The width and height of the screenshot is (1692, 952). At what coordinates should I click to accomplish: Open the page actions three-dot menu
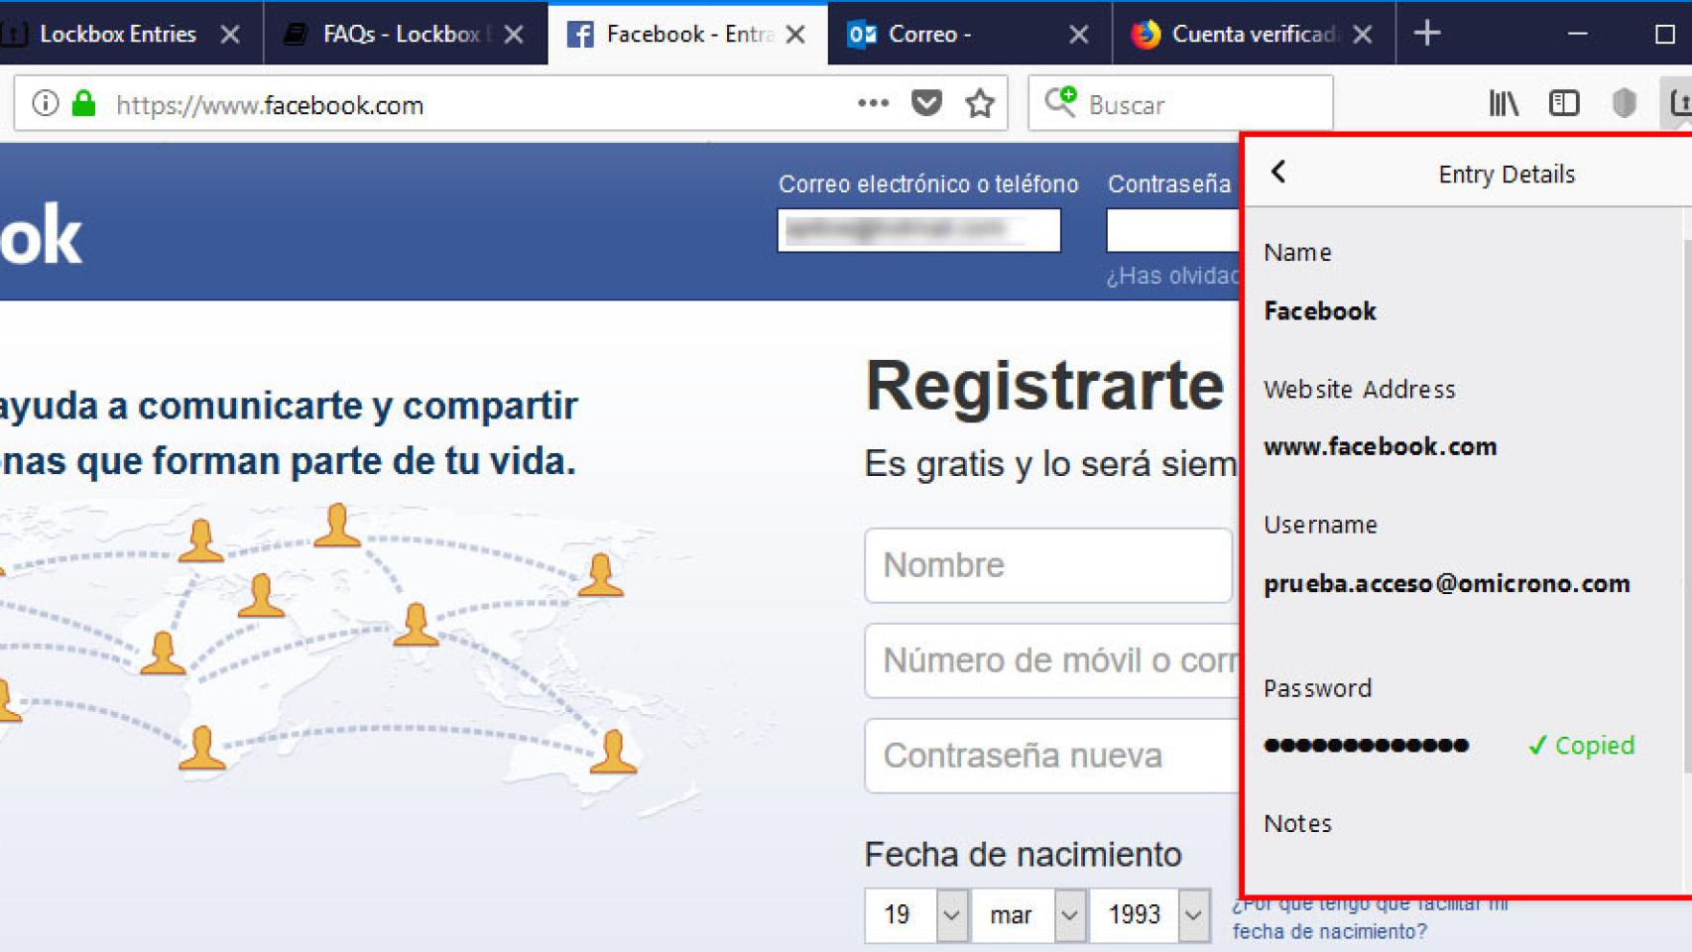tap(873, 103)
